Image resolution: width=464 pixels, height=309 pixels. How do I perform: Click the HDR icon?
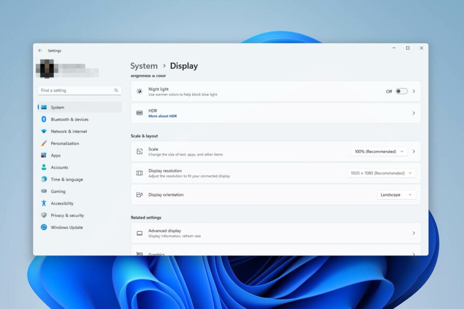point(139,112)
